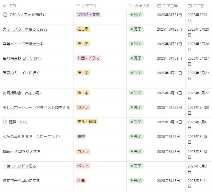
Task: Select the ブログ・文章 category tag
Action: point(88,15)
